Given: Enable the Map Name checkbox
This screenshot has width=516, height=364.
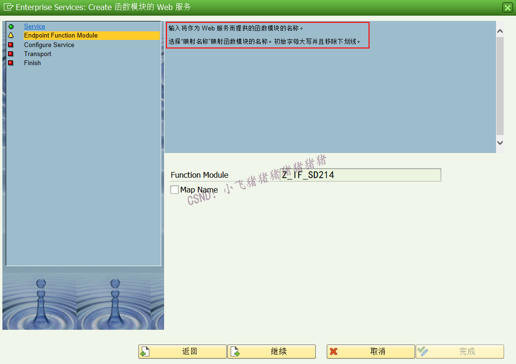Looking at the screenshot, I should (175, 190).
